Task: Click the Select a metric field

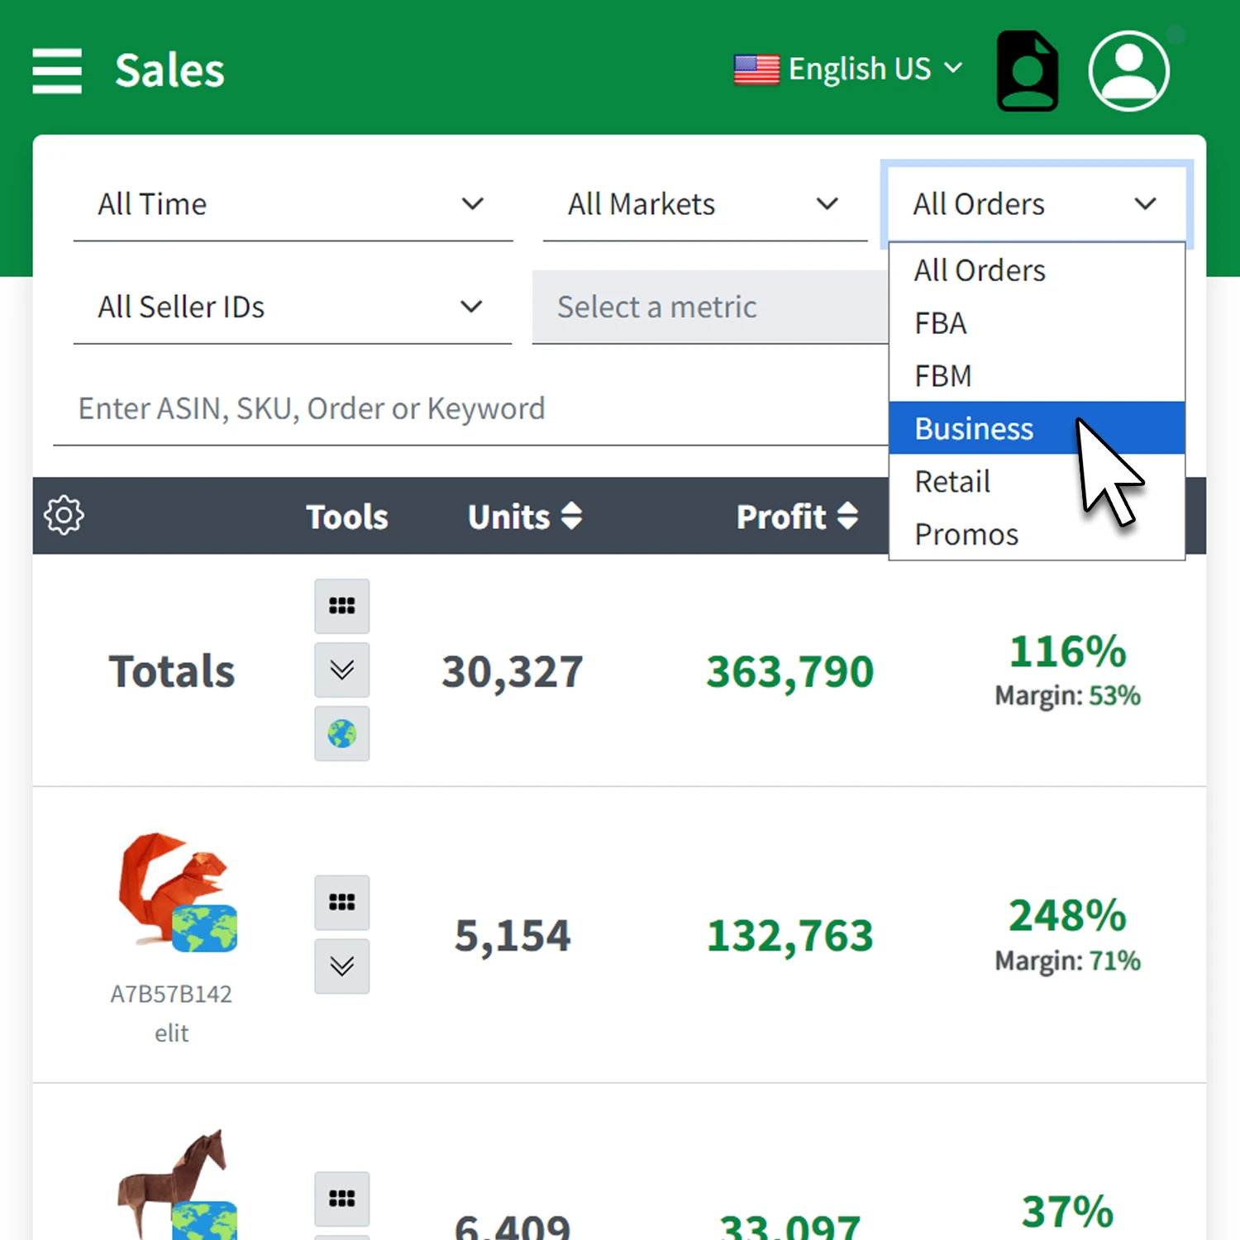Action: click(710, 307)
